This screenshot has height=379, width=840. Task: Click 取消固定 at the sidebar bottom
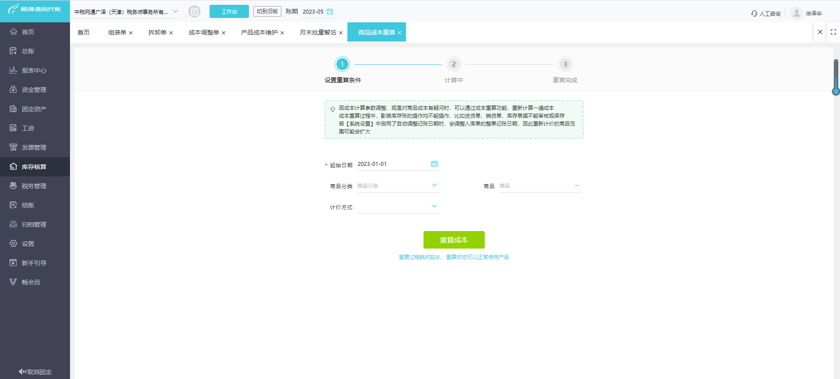point(35,372)
